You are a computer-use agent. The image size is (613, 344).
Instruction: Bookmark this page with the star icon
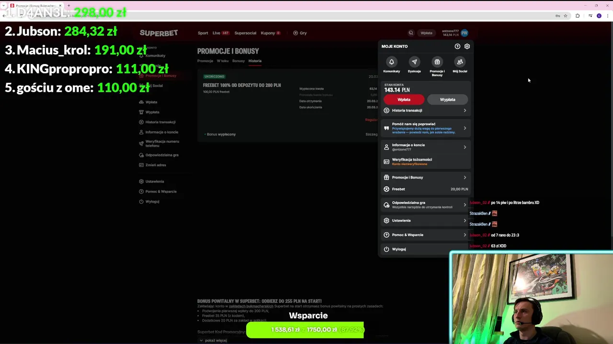(x=565, y=16)
